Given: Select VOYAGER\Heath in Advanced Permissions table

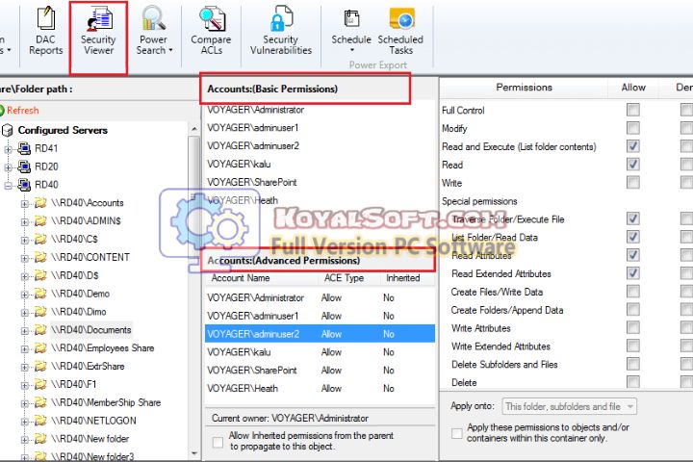Looking at the screenshot, I should 320,388.
